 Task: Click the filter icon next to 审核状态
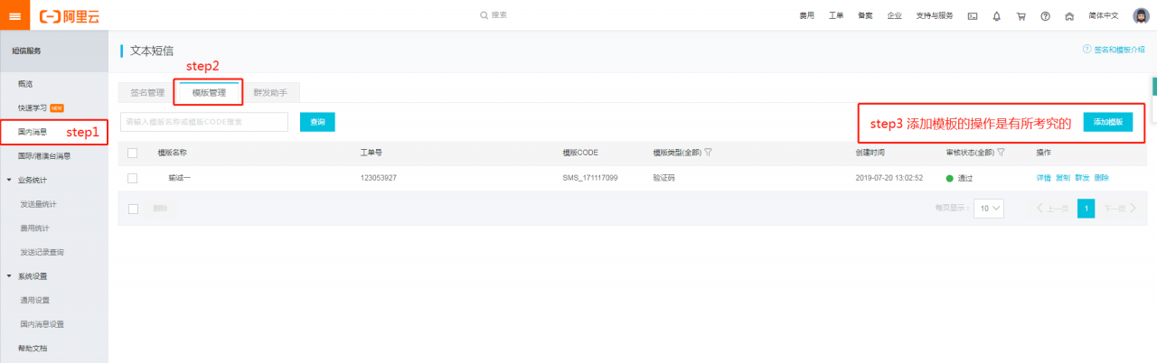[x=1001, y=153]
